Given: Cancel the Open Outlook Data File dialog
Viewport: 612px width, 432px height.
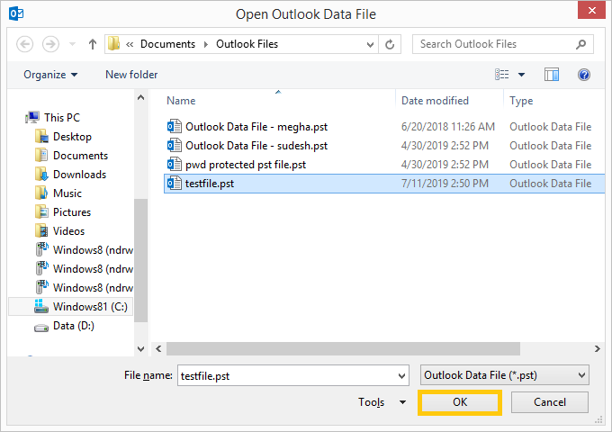Looking at the screenshot, I should 550,402.
